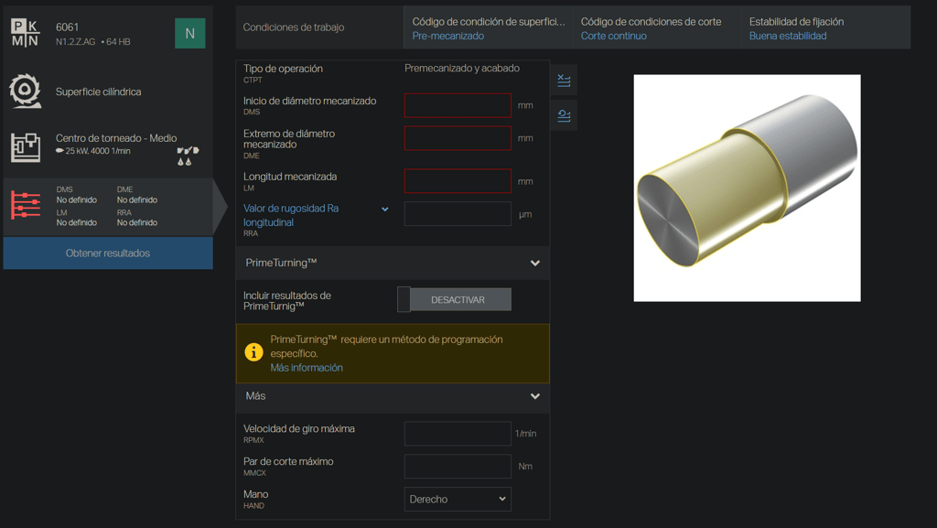The height and width of the screenshot is (528, 937).
Task: Select the Condiciones de trabajo tab
Action: 319,27
